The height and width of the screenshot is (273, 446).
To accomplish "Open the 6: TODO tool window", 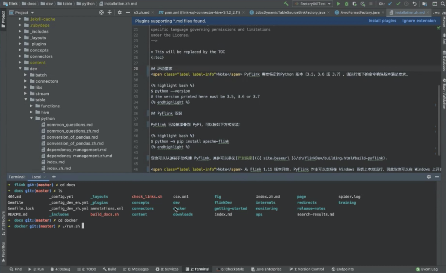I will coord(87,269).
